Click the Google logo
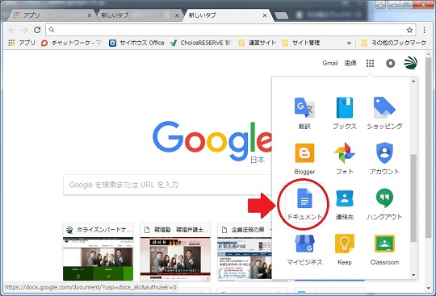 [x=212, y=142]
